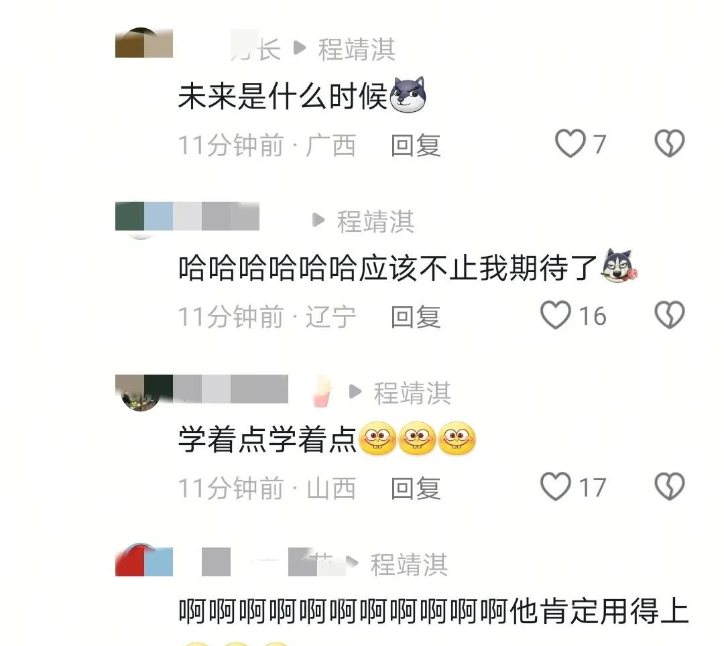724x646 pixels.
Task: Open 程靖淇 link in second comment header
Action: [x=375, y=222]
